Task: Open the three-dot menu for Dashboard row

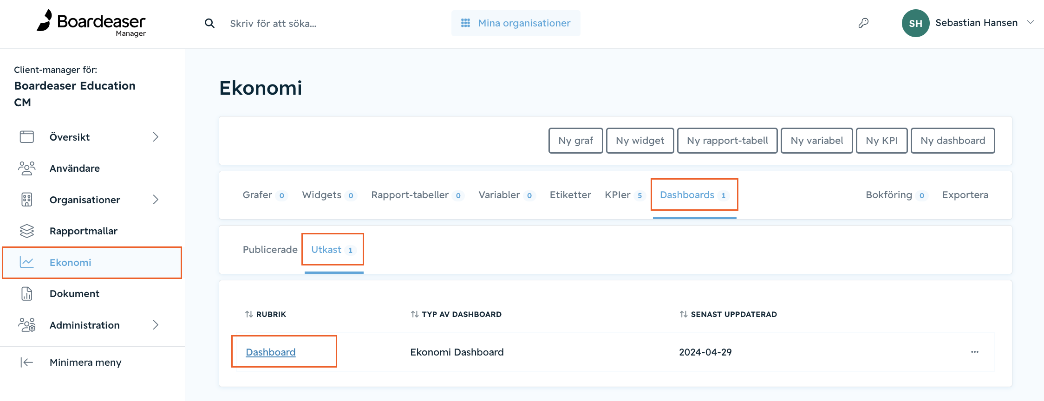Action: tap(974, 352)
